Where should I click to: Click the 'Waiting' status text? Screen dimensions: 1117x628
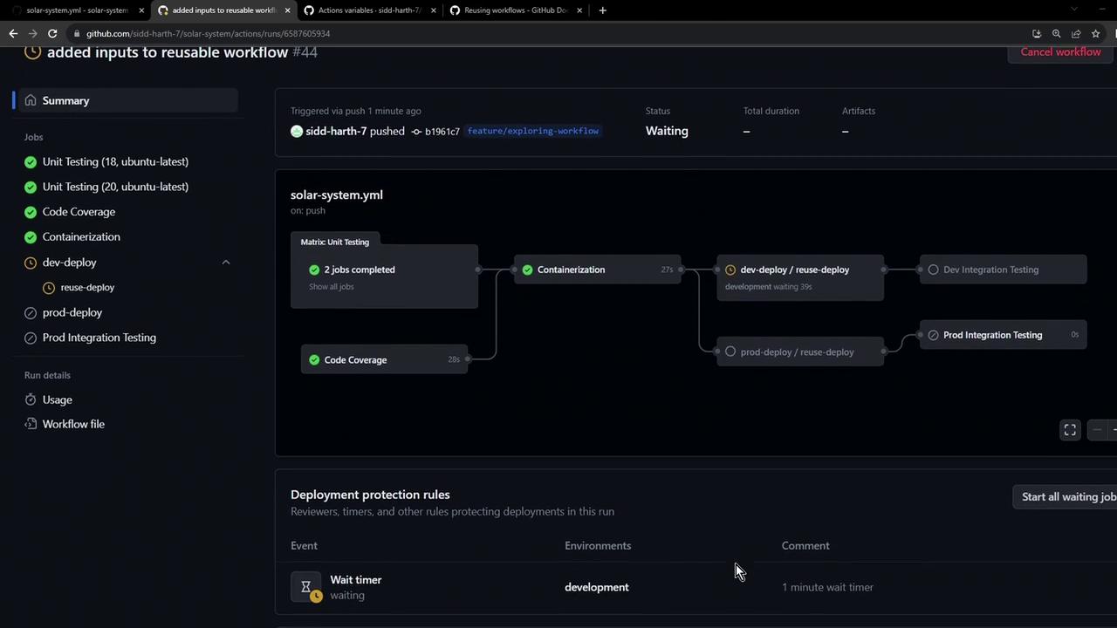point(667,131)
